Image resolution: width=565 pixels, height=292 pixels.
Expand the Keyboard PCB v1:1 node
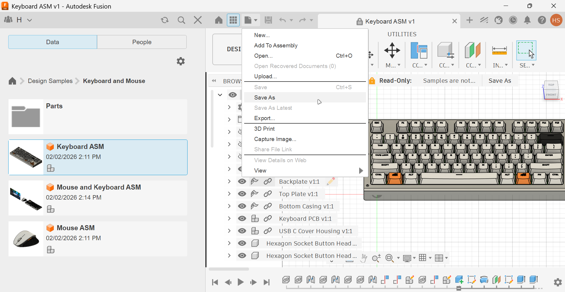click(x=229, y=219)
